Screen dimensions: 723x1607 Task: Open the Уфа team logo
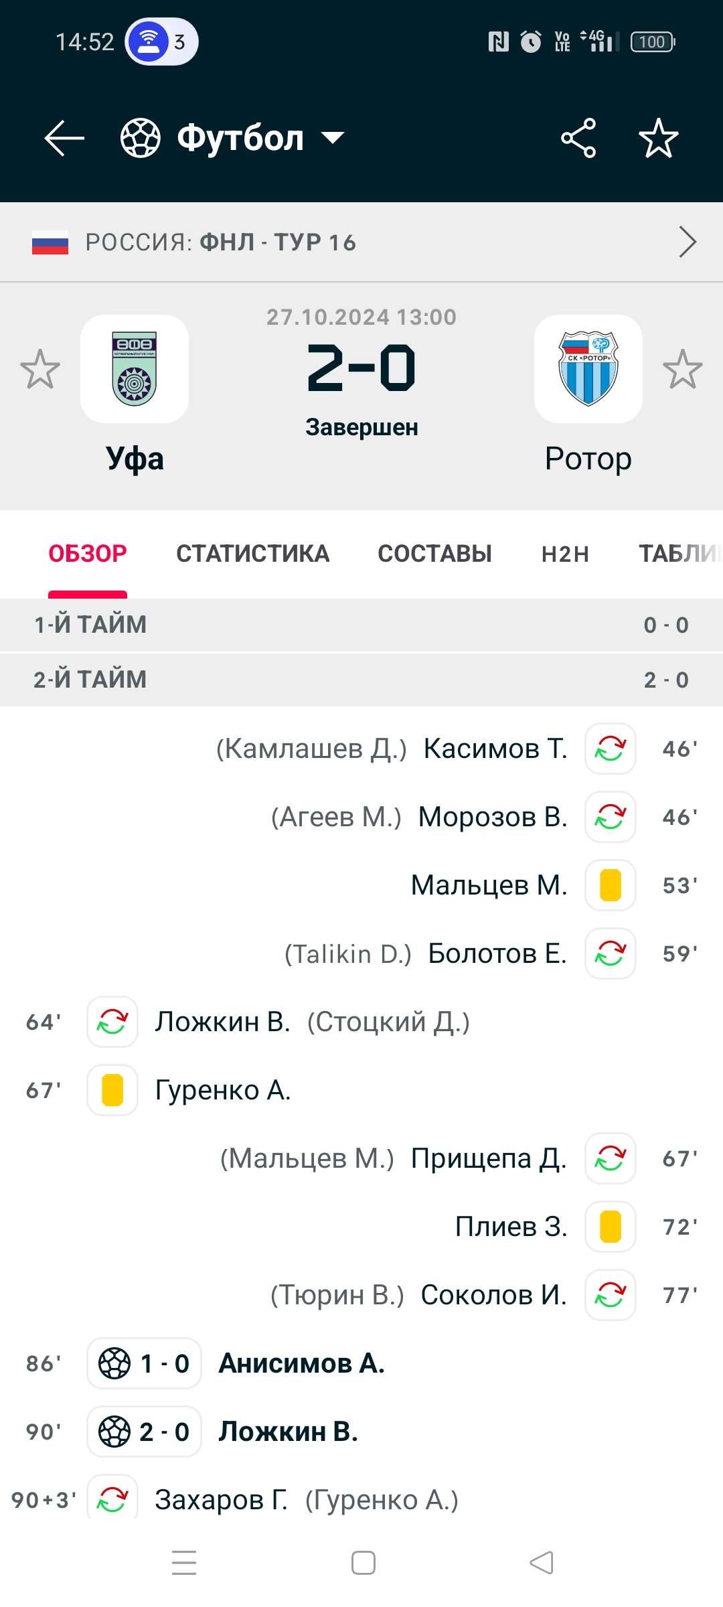click(135, 369)
